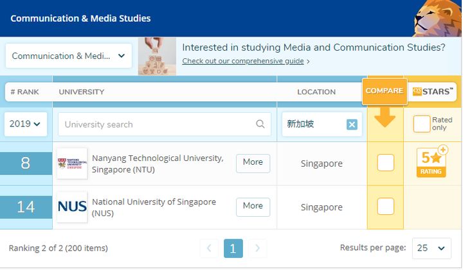The image size is (463, 270).
Task: Click the COMPARE column header tab
Action: coord(385,91)
